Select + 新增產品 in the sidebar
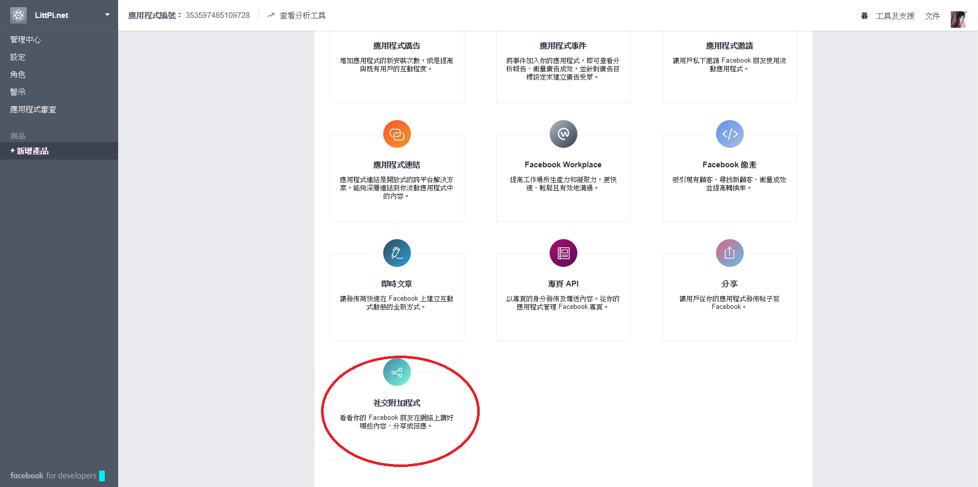 coord(59,151)
